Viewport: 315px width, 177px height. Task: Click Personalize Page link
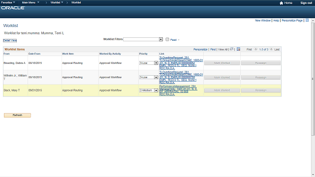tap(292, 21)
